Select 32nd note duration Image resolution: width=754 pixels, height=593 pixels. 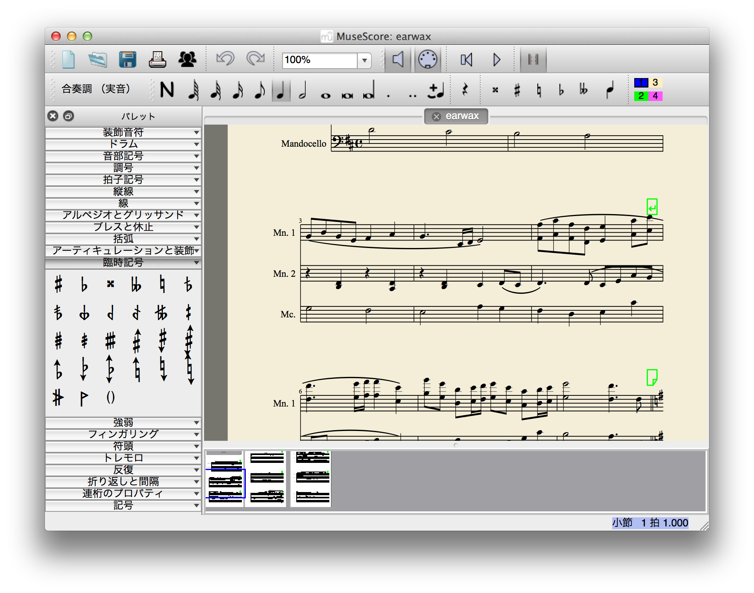(x=215, y=90)
